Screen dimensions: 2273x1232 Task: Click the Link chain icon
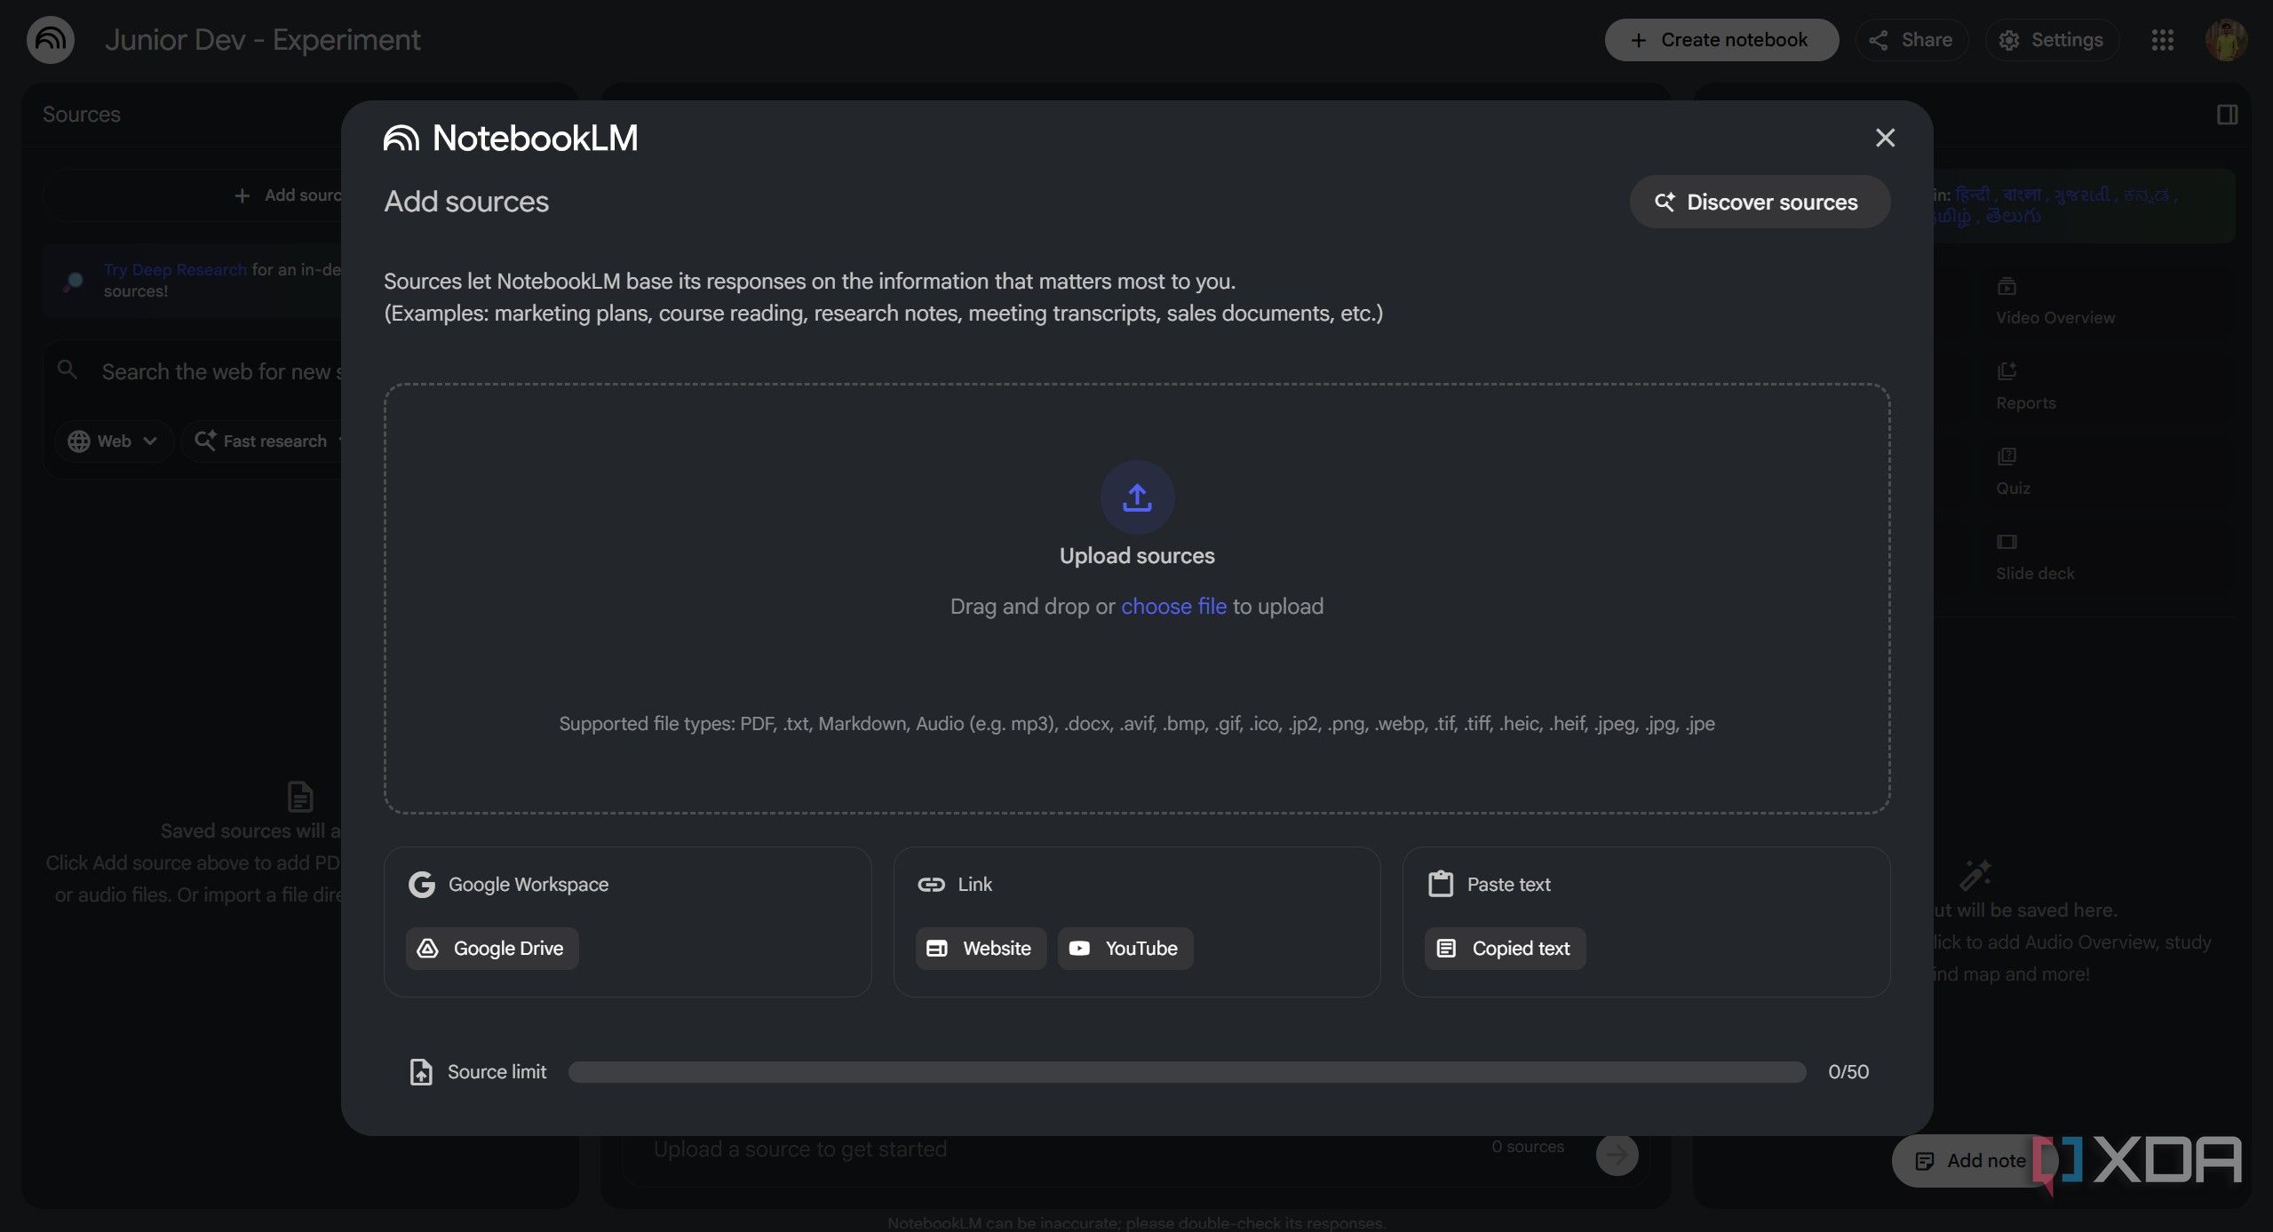point(931,885)
